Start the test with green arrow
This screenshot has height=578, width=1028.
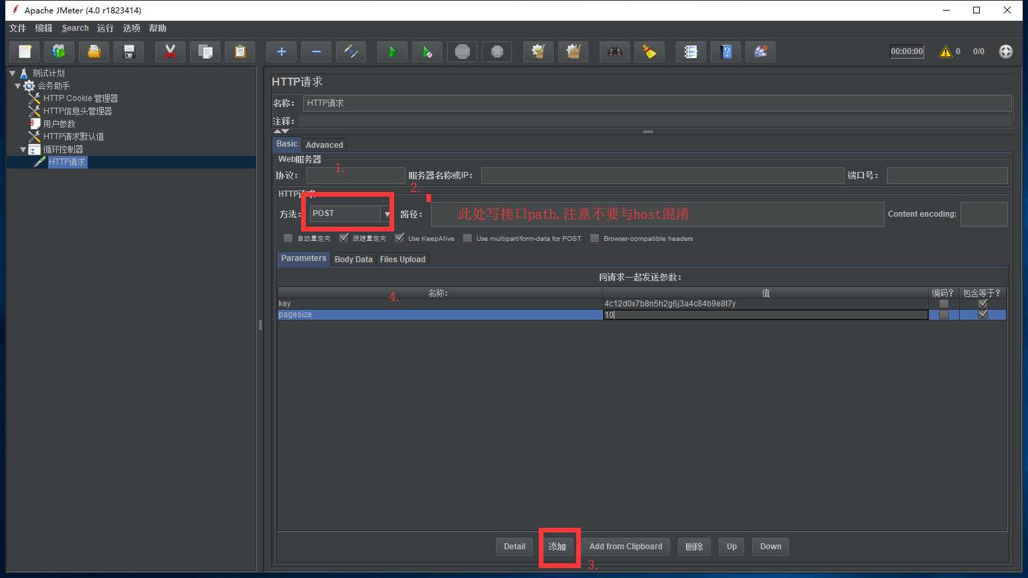[392, 52]
